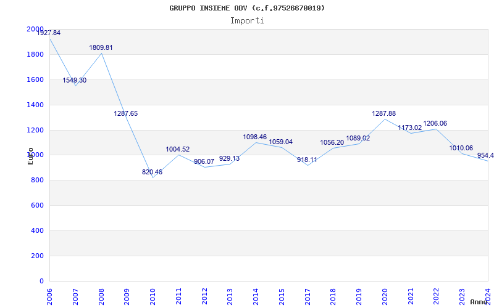The width and height of the screenshot is (494, 308).
Task: Select the 1098.46 data label
Action: [x=254, y=137]
